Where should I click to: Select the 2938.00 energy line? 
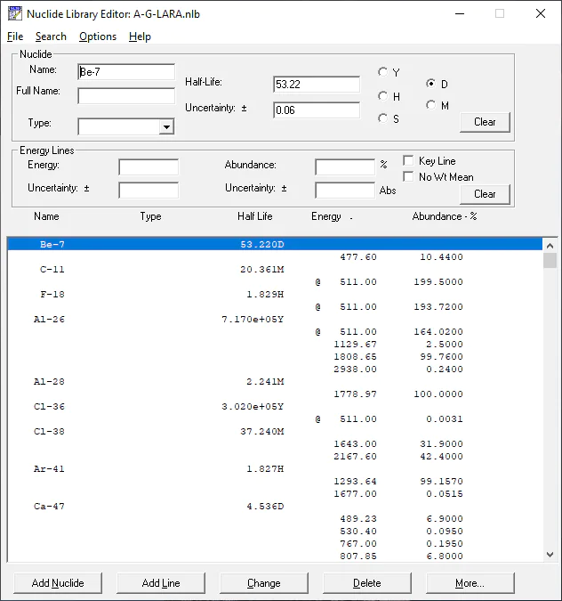pos(275,369)
